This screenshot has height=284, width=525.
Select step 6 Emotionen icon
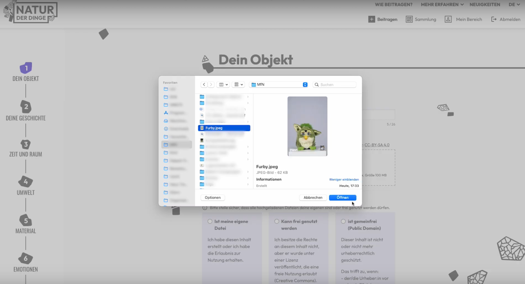pos(26,258)
